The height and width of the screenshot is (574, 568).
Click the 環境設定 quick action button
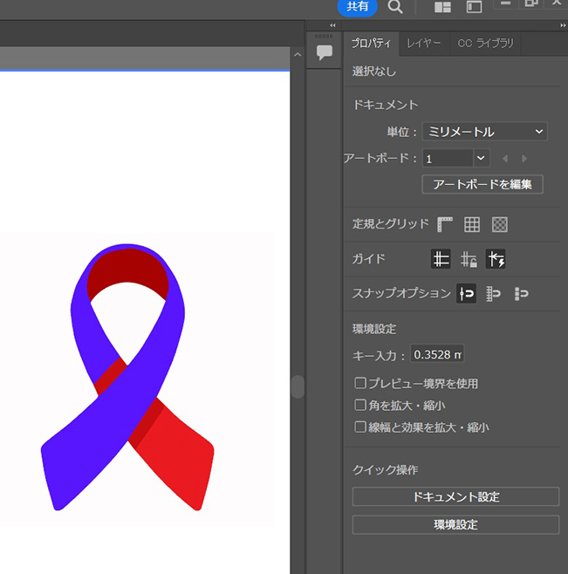tap(455, 524)
